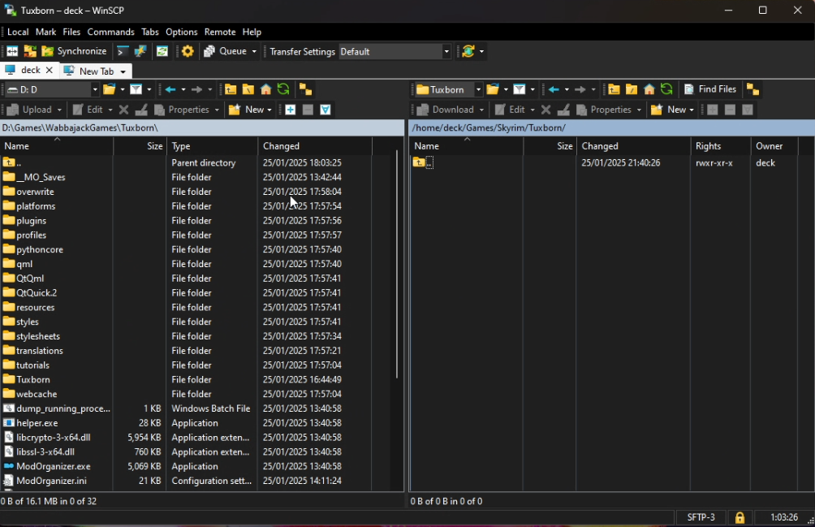Click the Compare Directories icon in main toolbar
The image size is (815, 527).
[x=12, y=51]
